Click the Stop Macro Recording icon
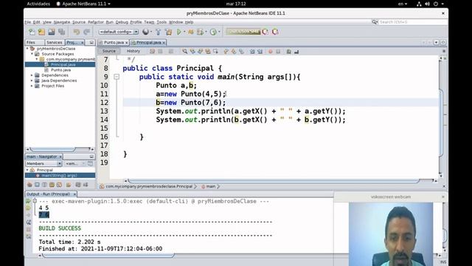The width and height of the screenshot is (472, 266). coord(278,52)
